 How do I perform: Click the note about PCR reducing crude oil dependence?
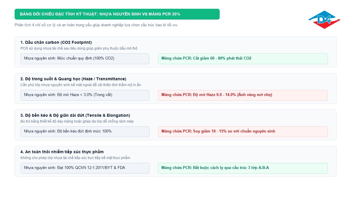point(79,48)
